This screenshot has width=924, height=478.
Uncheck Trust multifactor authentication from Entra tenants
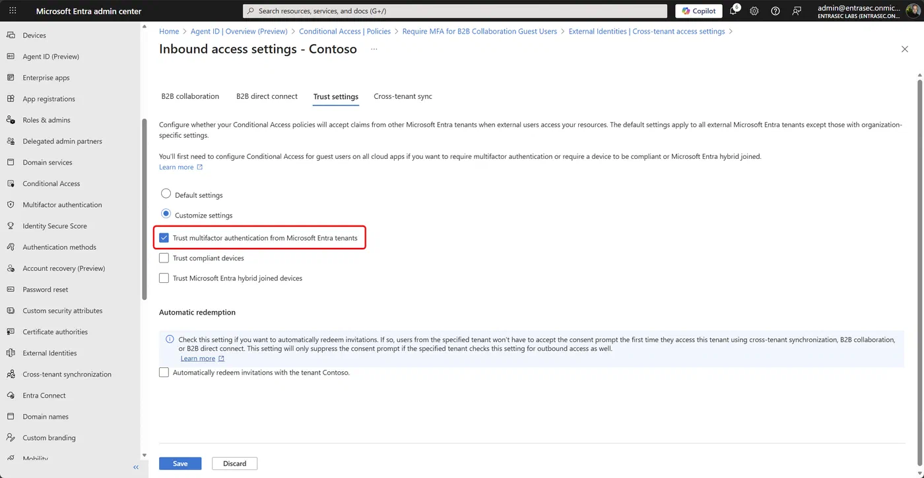pyautogui.click(x=164, y=238)
